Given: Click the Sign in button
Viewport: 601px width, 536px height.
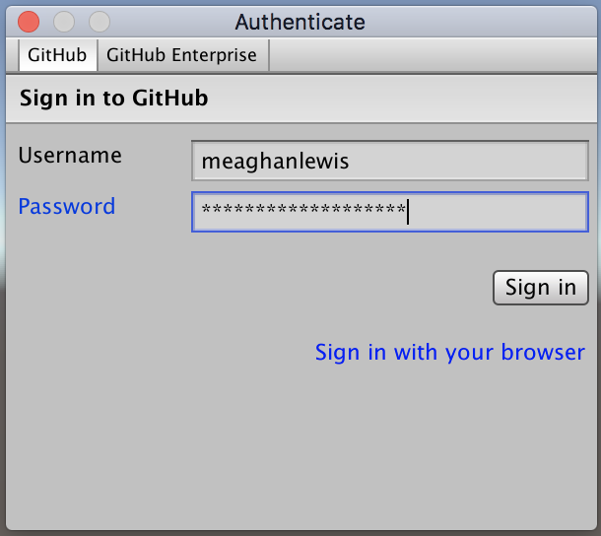Looking at the screenshot, I should pos(541,288).
